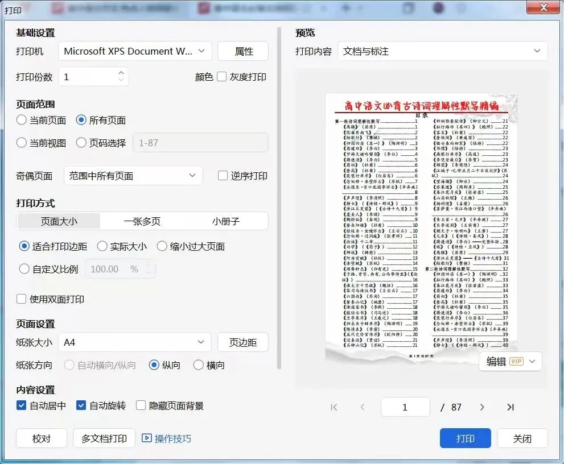
Task: Expand the 编辑 dropdown arrow
Action: click(x=532, y=361)
